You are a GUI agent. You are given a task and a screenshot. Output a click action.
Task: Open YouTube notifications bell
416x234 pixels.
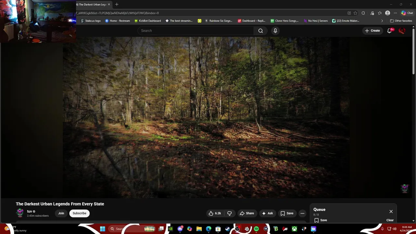coord(390,31)
